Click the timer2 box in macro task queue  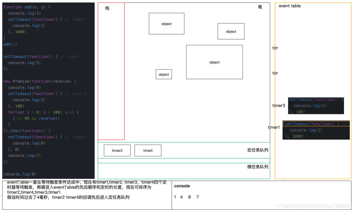(x=117, y=150)
